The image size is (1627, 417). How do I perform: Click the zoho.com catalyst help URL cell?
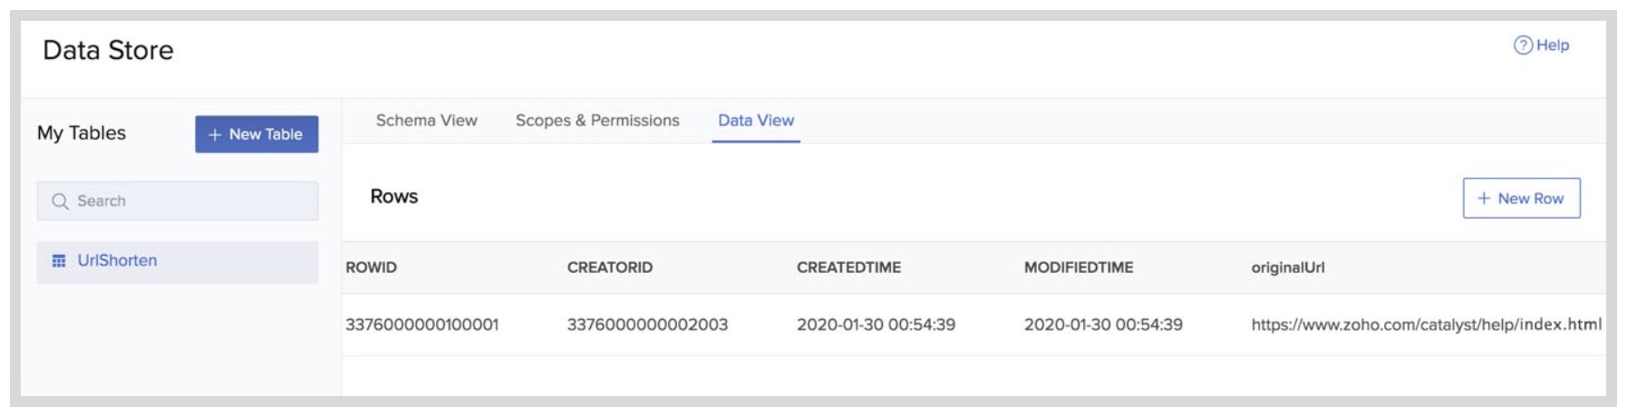coord(1426,325)
